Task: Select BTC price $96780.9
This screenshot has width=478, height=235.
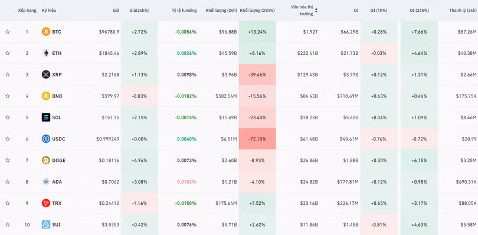Action: point(109,32)
